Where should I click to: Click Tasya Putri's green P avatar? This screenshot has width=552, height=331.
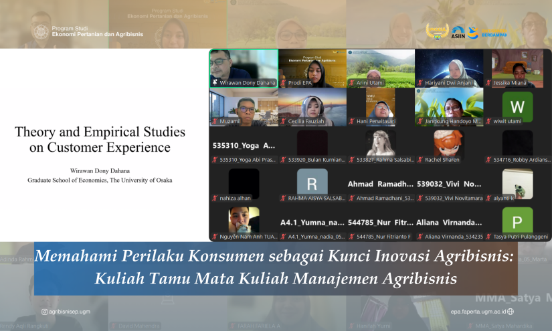(x=517, y=221)
